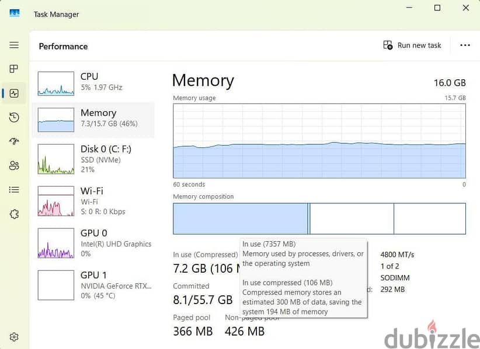
Task: Select the Memory performance item
Action: pyautogui.click(x=93, y=119)
